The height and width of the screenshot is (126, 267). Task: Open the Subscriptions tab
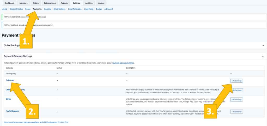pyautogui.click(x=50, y=3)
